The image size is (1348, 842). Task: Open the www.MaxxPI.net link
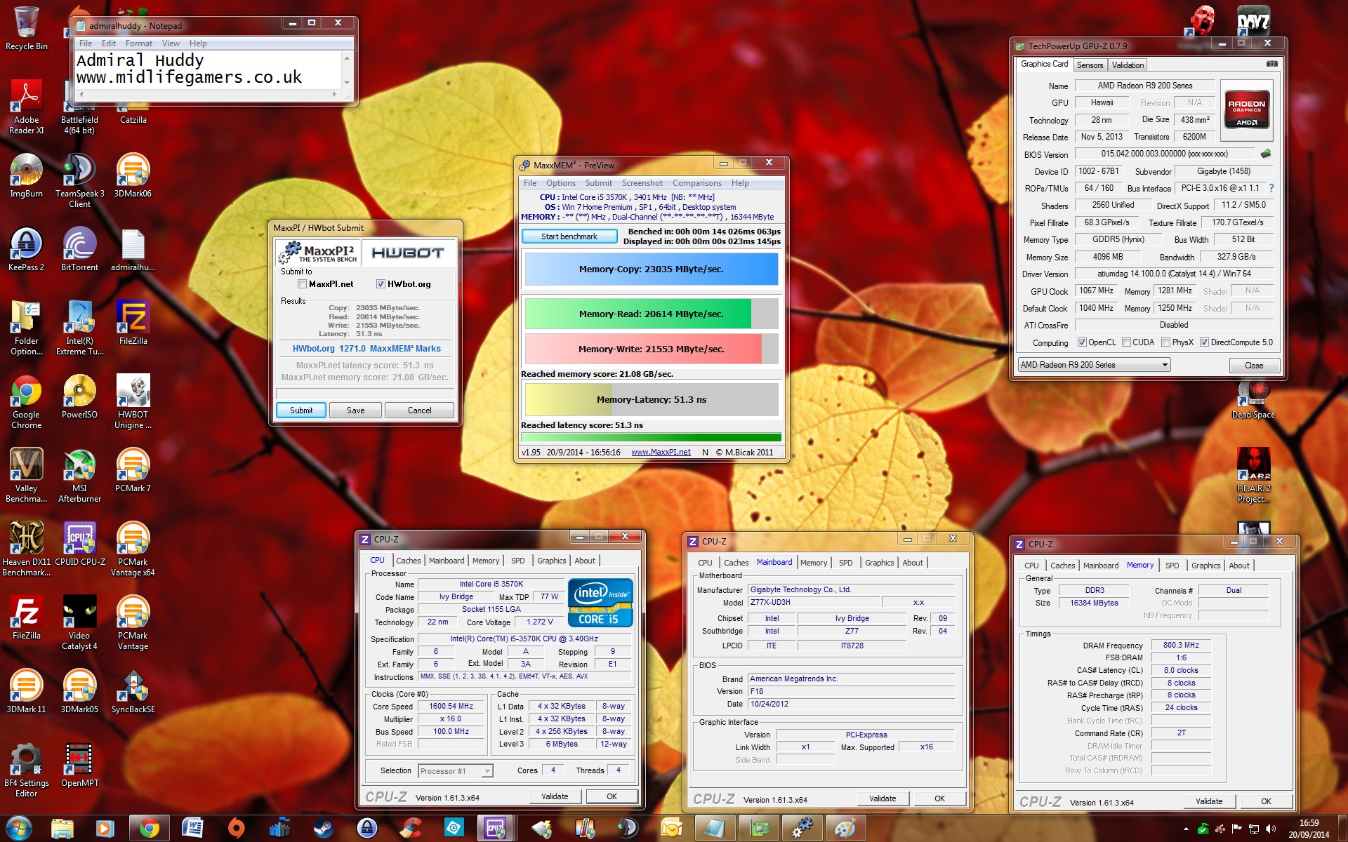click(x=661, y=453)
